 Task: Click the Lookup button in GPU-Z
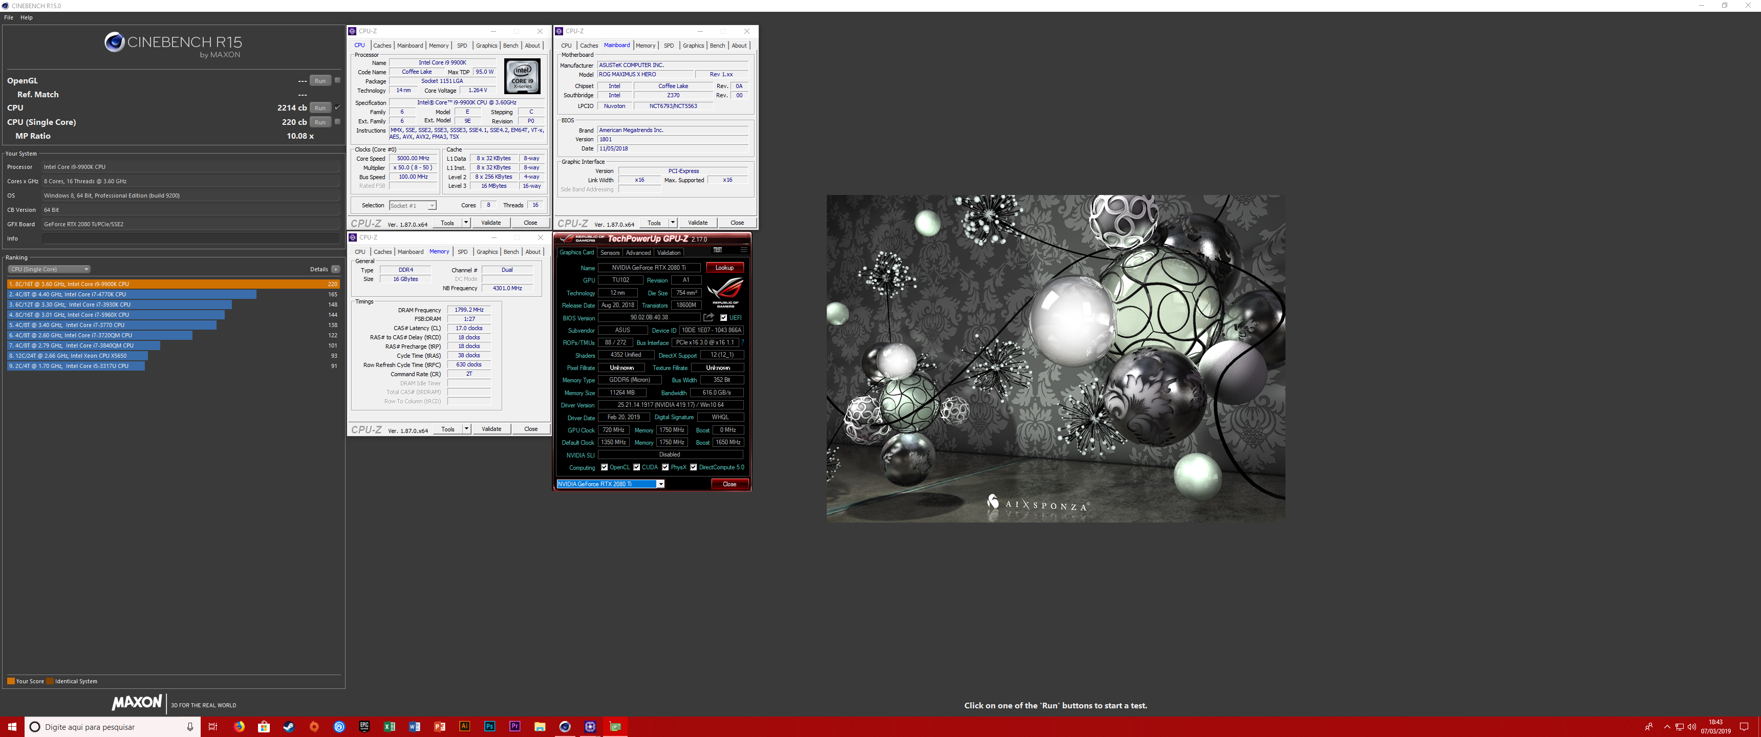tap(725, 267)
